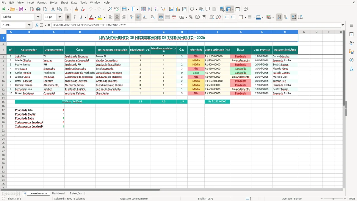Click column header K
The image size is (357, 201).
[x=241, y=32]
